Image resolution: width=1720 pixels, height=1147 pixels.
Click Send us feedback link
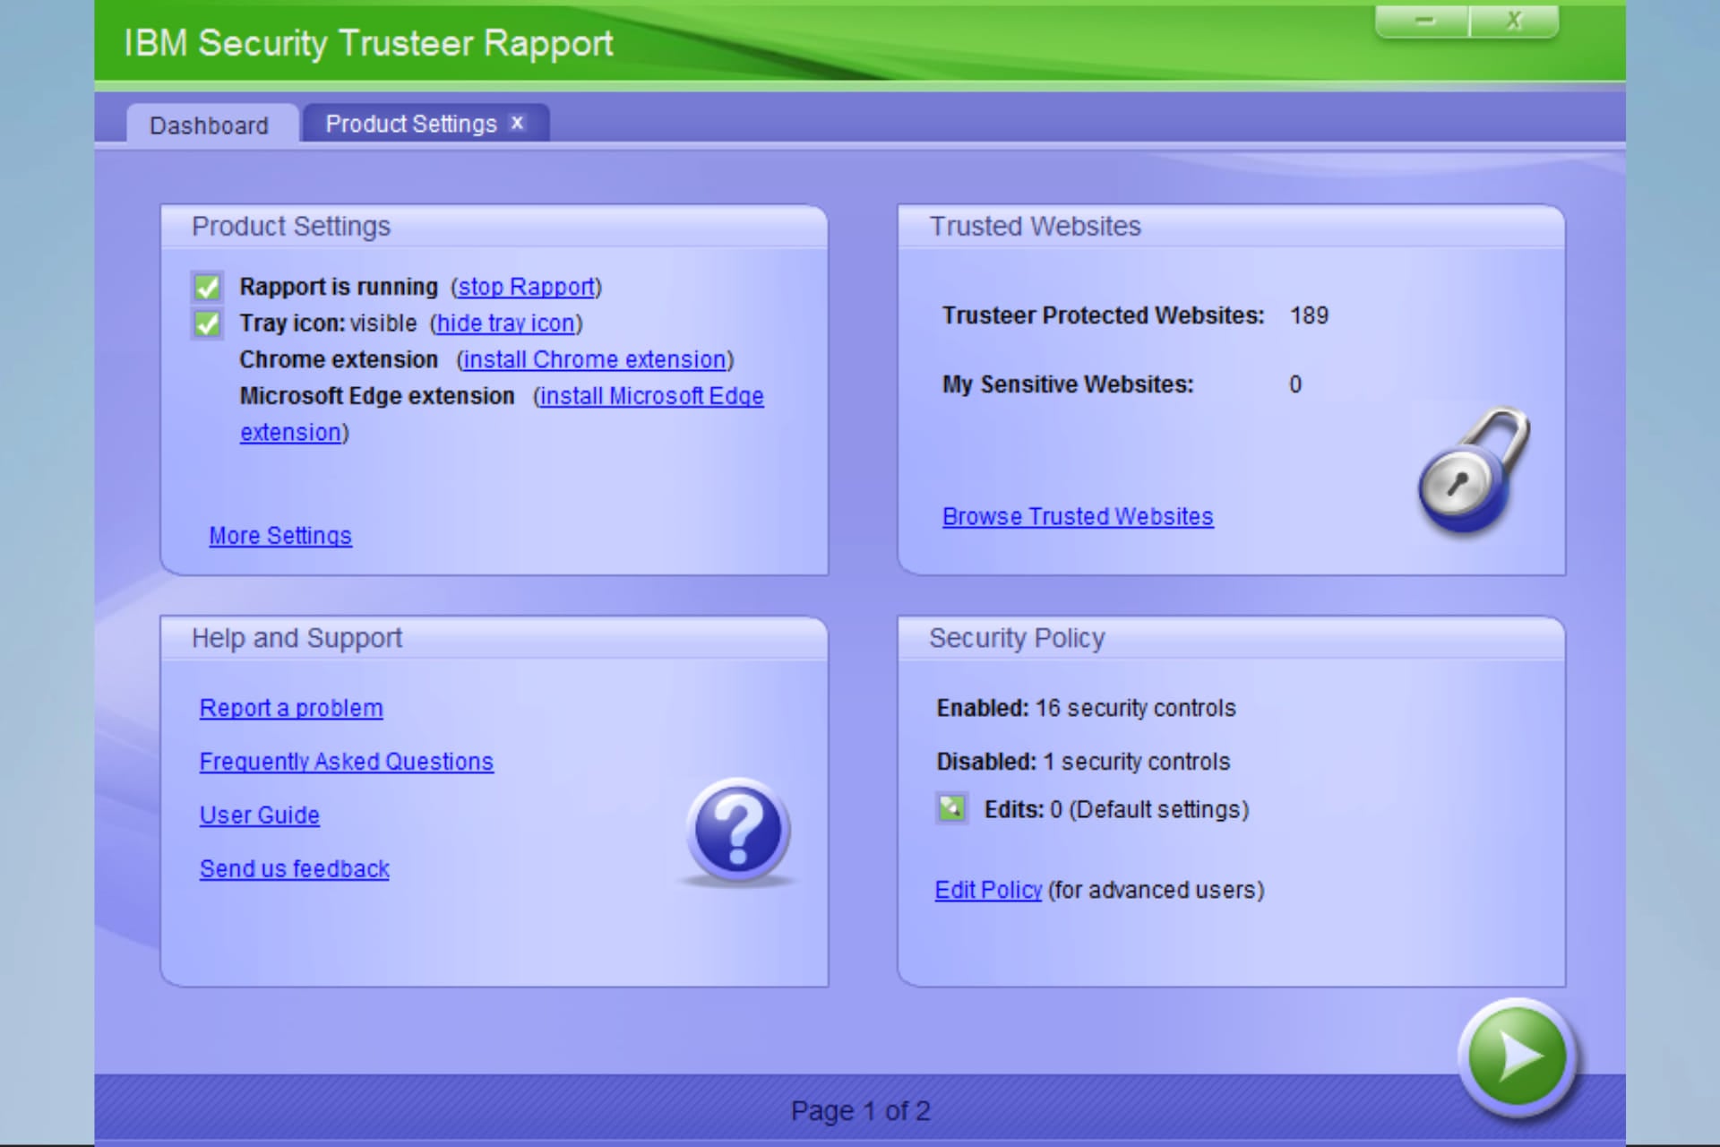tap(295, 869)
